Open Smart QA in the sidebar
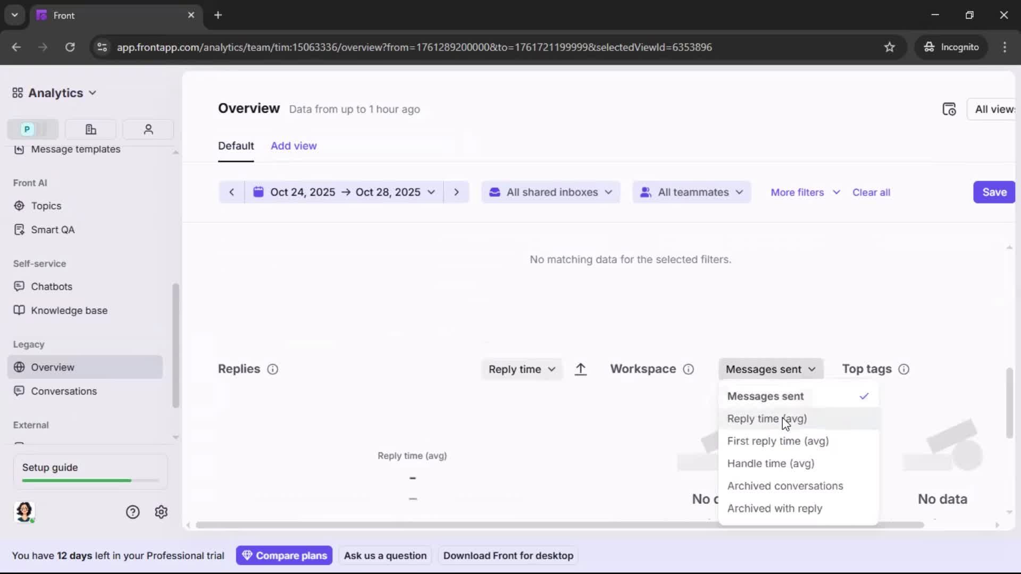This screenshot has width=1021, height=574. click(52, 230)
